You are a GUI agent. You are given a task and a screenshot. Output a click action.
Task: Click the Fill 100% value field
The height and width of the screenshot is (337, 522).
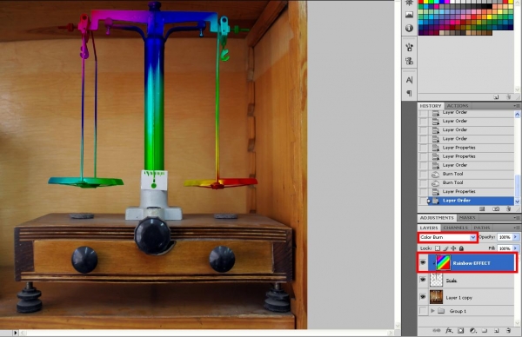tap(505, 248)
